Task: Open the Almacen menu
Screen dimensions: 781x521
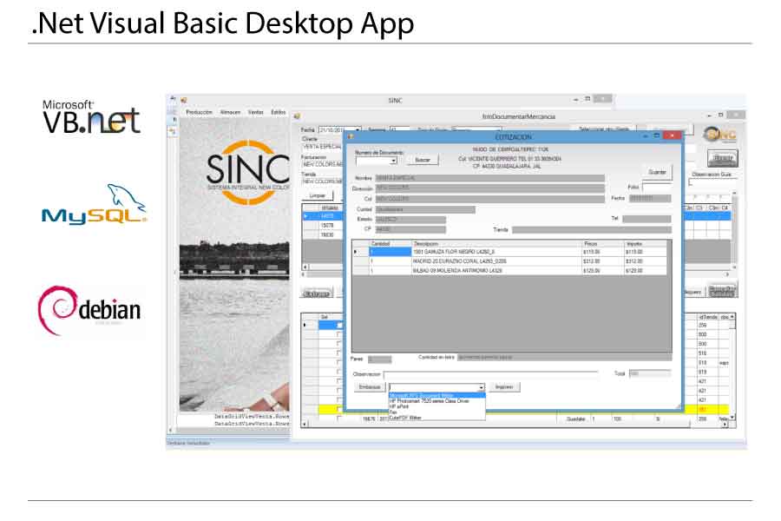Action: pos(230,112)
